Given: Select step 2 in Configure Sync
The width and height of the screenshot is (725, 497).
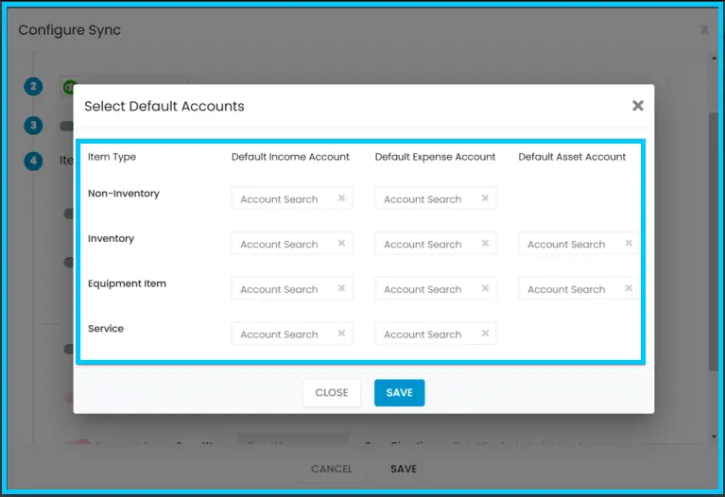Looking at the screenshot, I should pyautogui.click(x=33, y=86).
